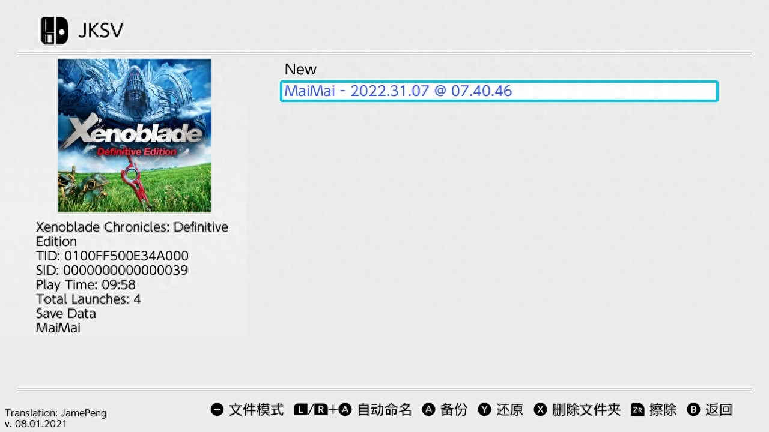Screen dimensions: 769x432
Task: Click the 文件模式 label
Action: 257,410
